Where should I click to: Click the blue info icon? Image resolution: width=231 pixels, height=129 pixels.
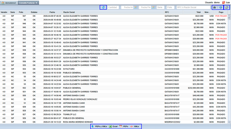[220, 7]
